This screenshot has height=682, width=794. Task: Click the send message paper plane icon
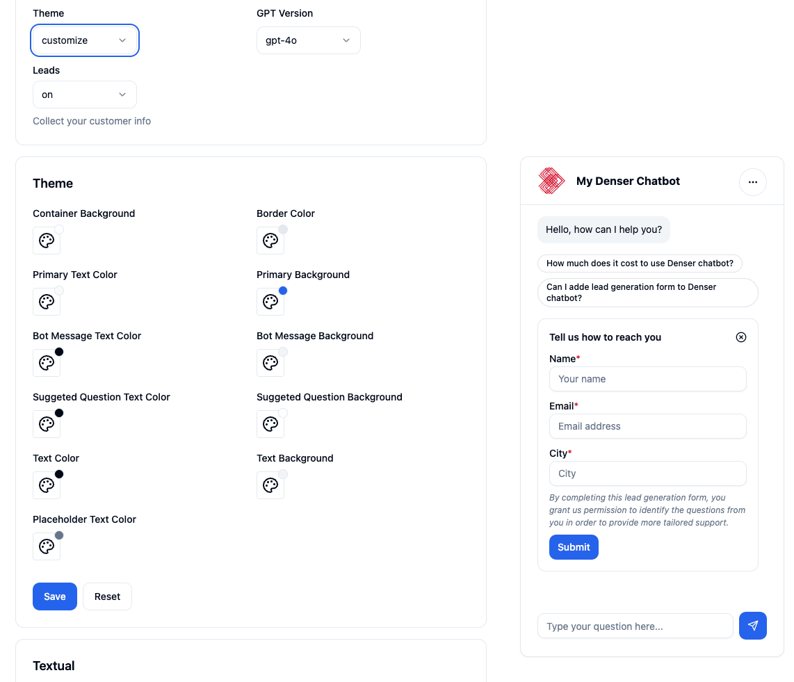click(x=752, y=626)
